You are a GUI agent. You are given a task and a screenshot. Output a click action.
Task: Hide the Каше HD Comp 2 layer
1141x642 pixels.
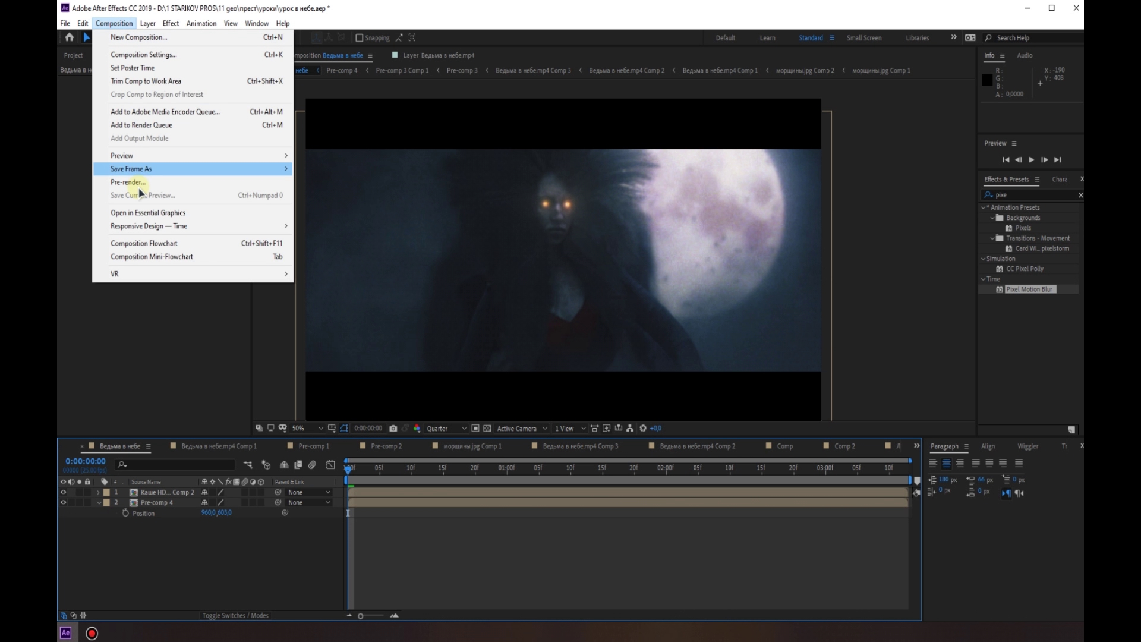pyautogui.click(x=63, y=492)
